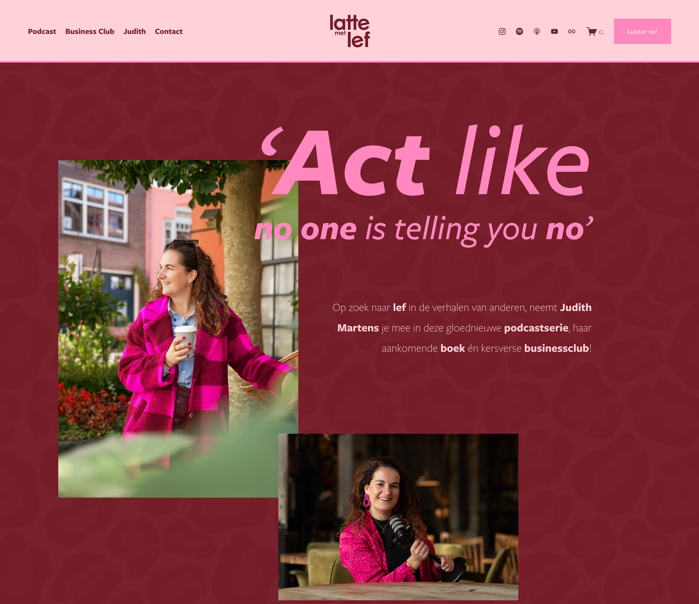Viewport: 699px width, 604px height.
Task: Open the Apple Podcasts icon
Action: [x=537, y=31]
